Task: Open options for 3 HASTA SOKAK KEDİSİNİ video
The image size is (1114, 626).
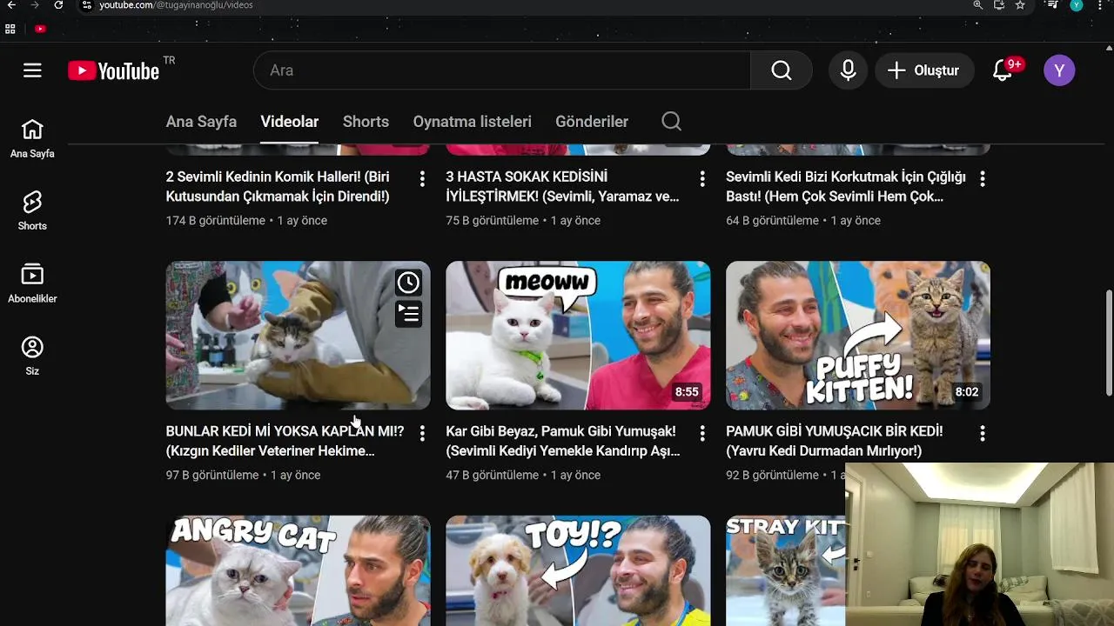Action: (x=702, y=179)
